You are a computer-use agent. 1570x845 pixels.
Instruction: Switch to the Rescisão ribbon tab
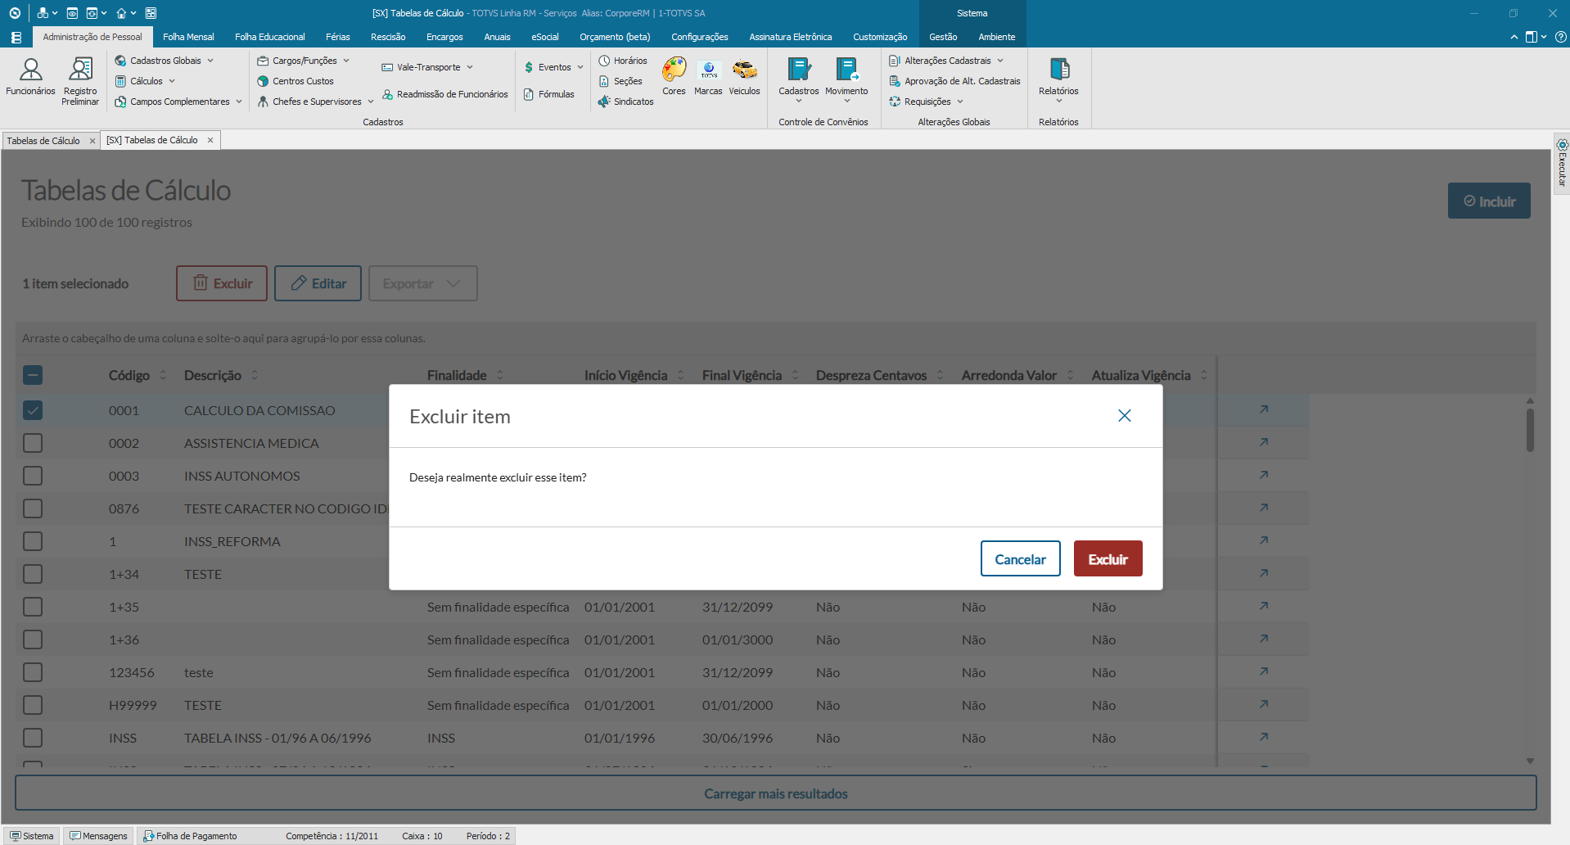click(x=388, y=37)
